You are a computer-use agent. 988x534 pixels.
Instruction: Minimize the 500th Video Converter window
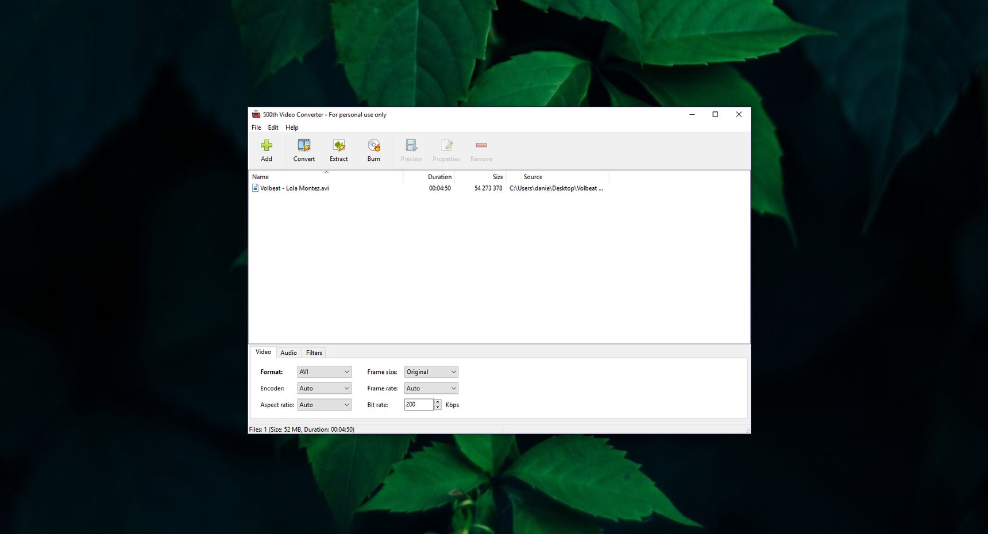pos(692,114)
